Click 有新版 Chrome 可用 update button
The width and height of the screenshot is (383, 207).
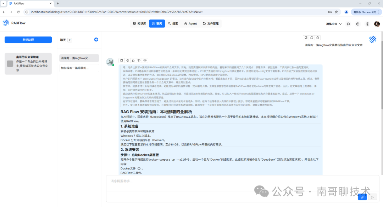(x=366, y=12)
